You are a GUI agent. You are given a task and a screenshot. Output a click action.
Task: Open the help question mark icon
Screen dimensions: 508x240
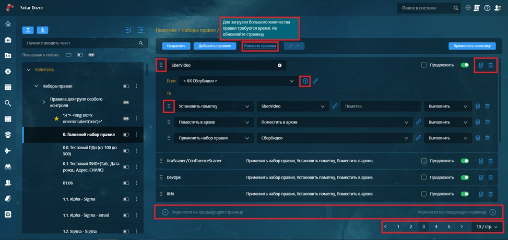click(487, 8)
